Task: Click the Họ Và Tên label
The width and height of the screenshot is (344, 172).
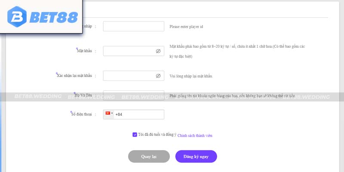Action: pos(83,95)
